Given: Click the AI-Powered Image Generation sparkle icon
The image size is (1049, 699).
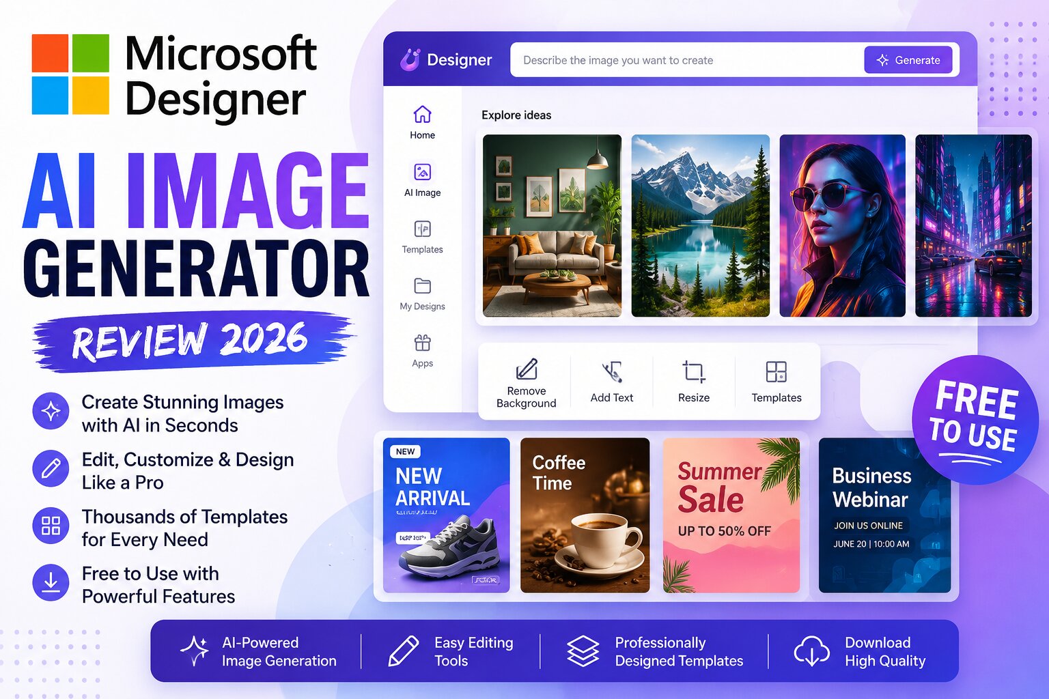Looking at the screenshot, I should click(x=195, y=651).
